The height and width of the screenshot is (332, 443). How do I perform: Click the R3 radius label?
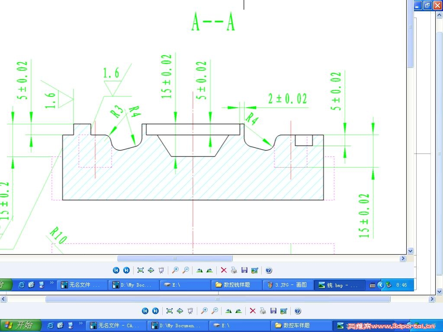point(117,111)
